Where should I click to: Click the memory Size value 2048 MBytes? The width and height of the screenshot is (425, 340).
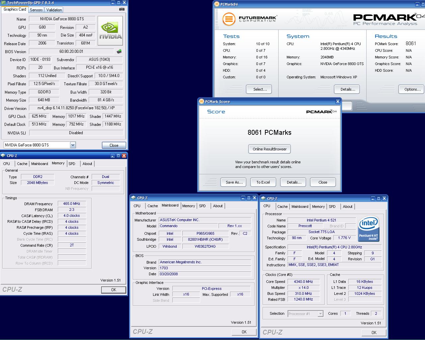38,183
